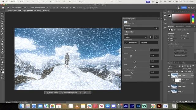Screen dimensions: 196x110
Task: Toggle visibility of Parametric Filter
Action: (175, 83)
